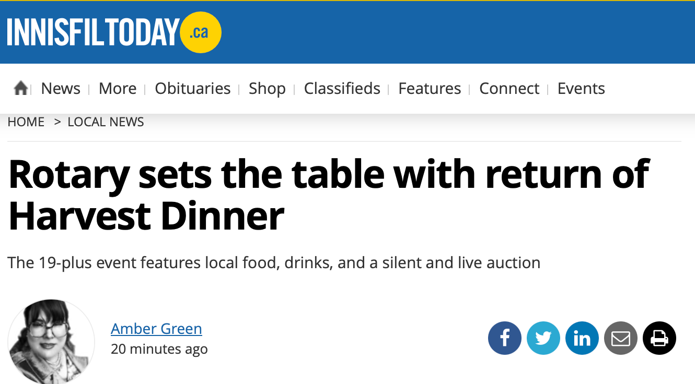Go to the Events page

581,89
